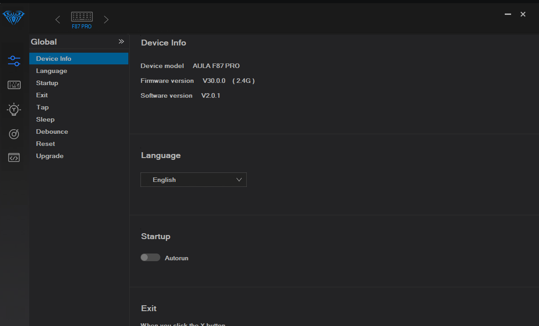Click the AULA spider logo icon
The width and height of the screenshot is (539, 326).
[14, 17]
